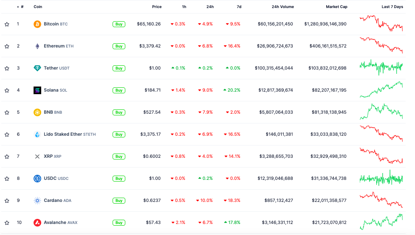Click the BNB yellow logo icon
This screenshot has width=415, height=235.
[37, 112]
